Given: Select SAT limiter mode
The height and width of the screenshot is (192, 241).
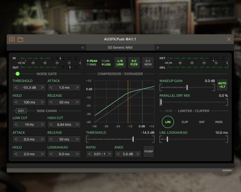Looking at the screenshot, I should tap(202, 122).
